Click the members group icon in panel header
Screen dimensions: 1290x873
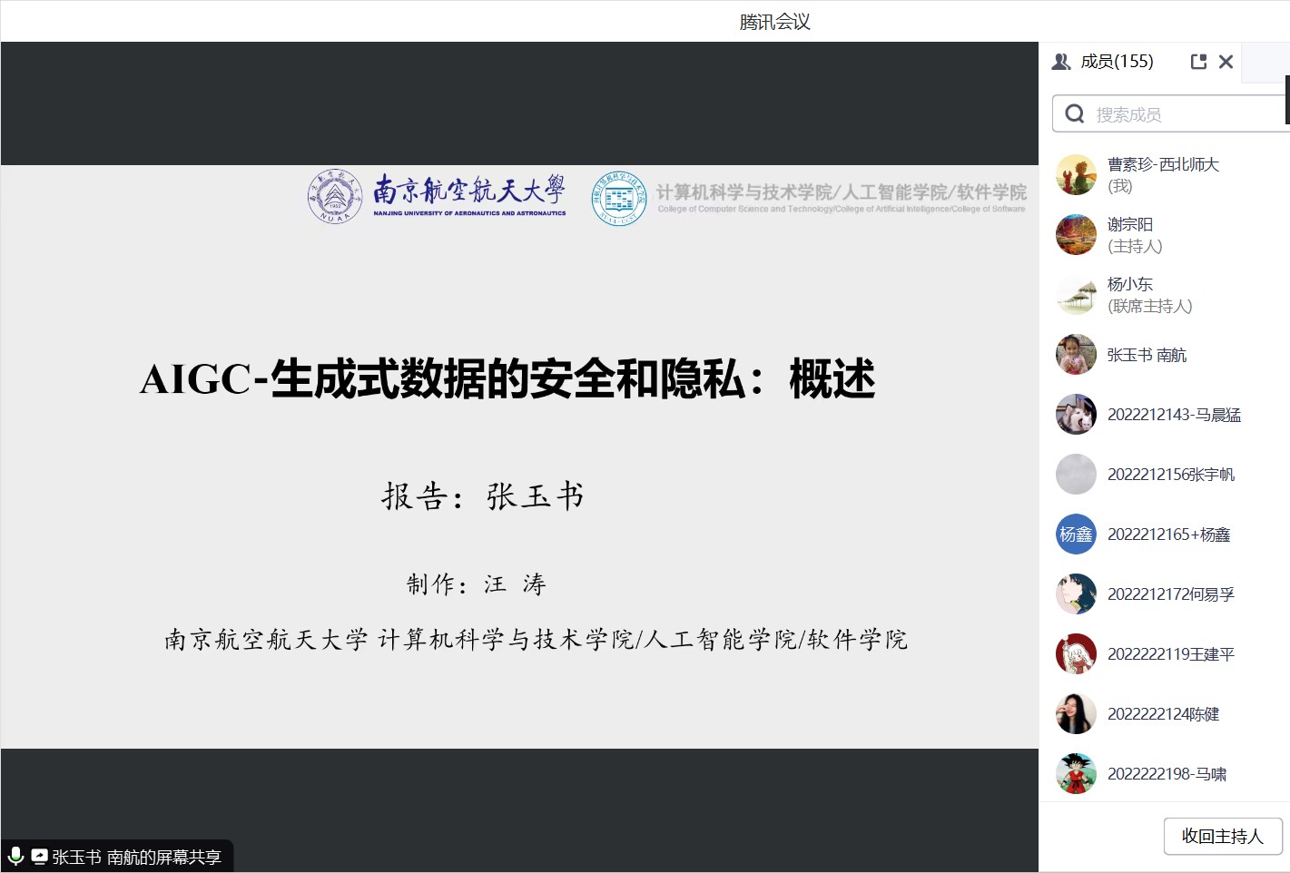tap(1061, 62)
